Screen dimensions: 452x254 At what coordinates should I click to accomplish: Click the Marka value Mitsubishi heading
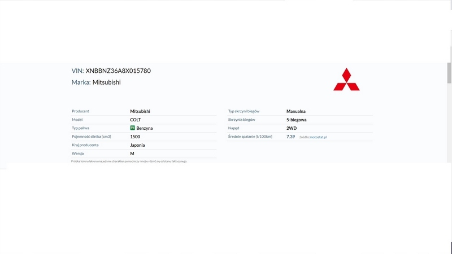click(x=107, y=82)
